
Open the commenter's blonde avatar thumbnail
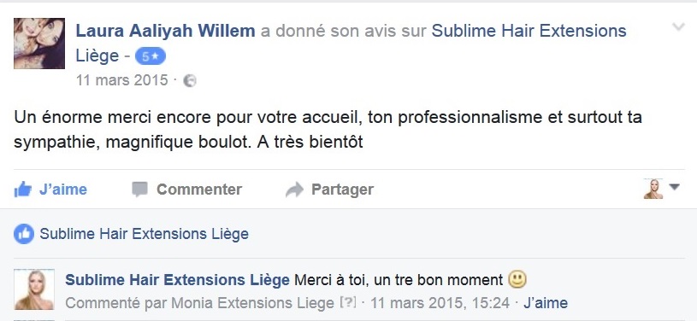click(x=34, y=289)
